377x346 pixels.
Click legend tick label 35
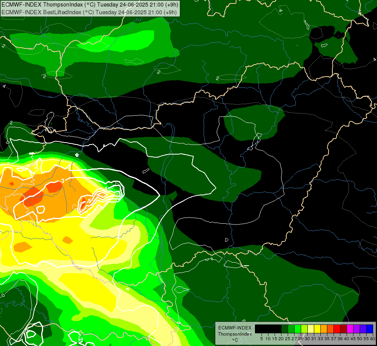pos(327,339)
